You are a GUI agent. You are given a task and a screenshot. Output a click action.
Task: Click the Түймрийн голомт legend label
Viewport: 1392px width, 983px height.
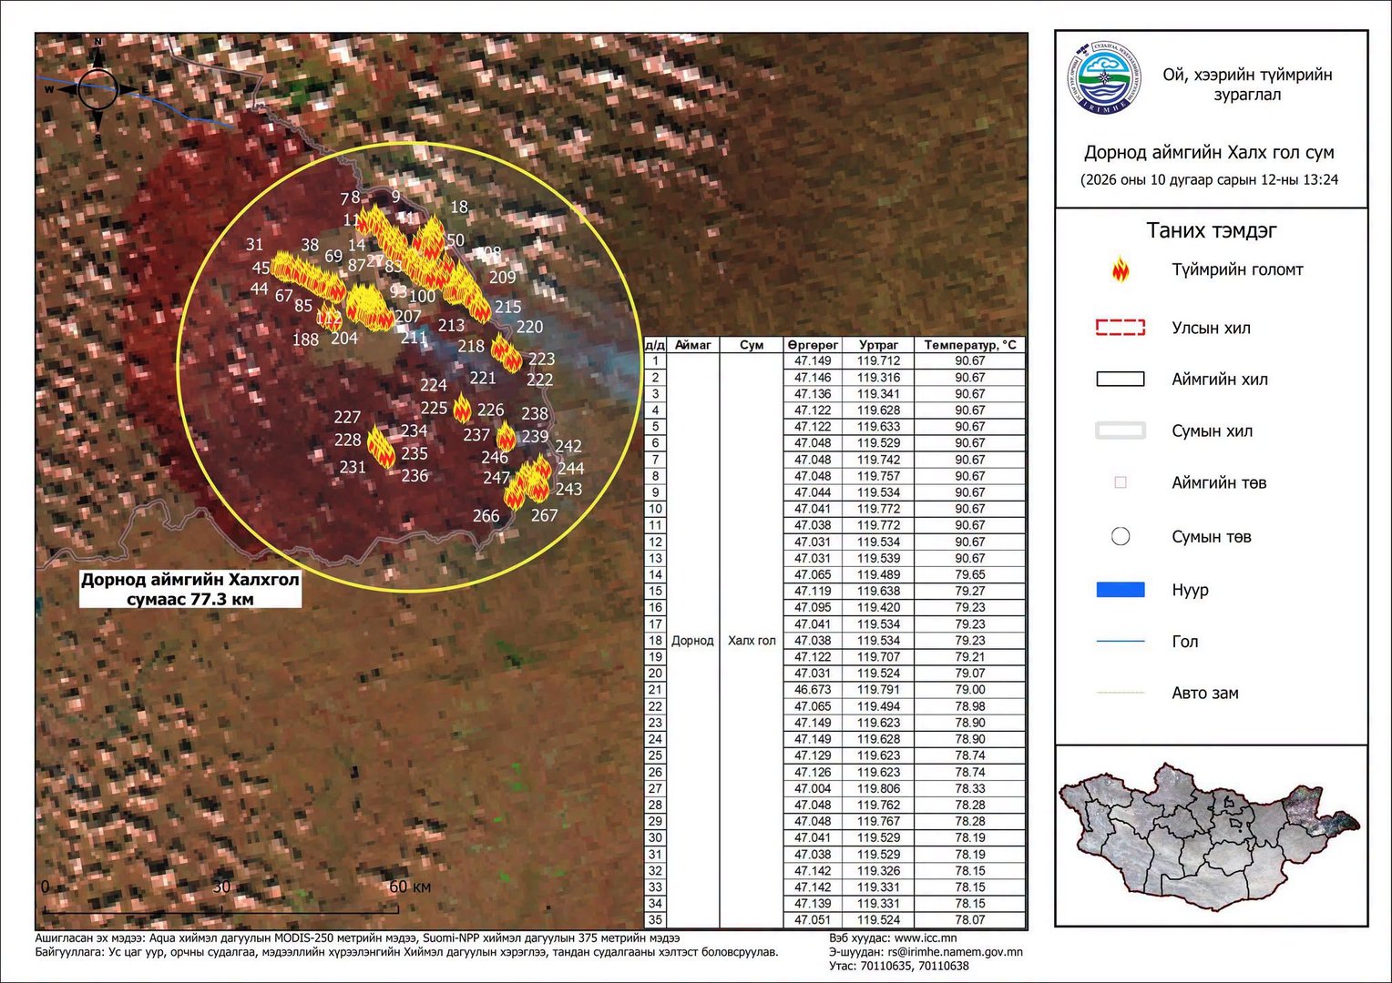click(1237, 269)
